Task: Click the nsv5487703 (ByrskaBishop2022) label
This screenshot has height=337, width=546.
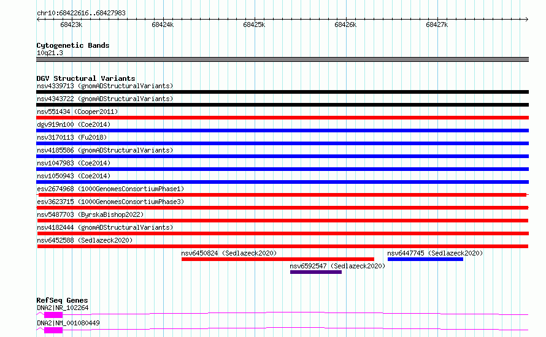Action: 90,214
